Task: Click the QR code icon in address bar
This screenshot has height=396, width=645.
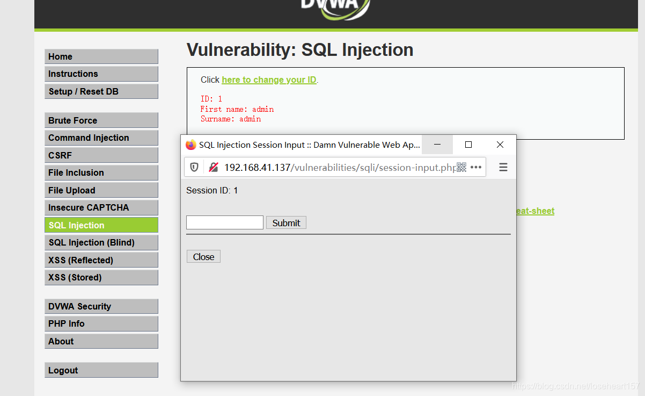Action: 461,167
